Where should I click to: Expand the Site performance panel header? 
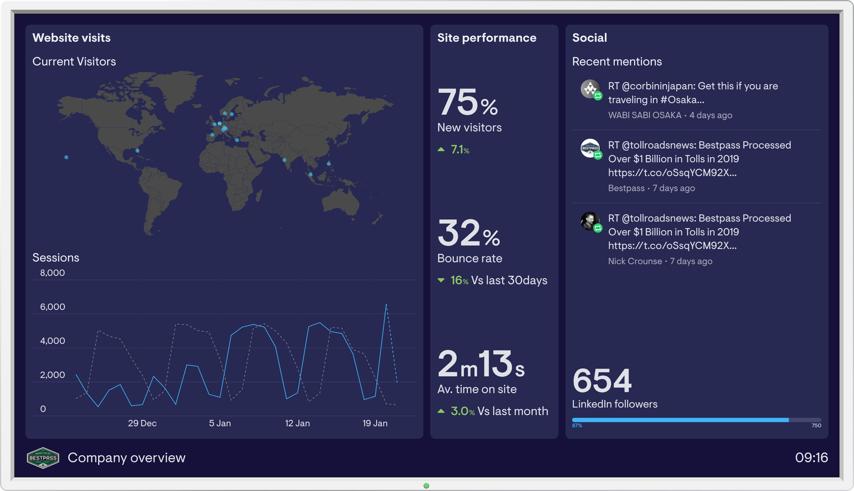point(486,37)
